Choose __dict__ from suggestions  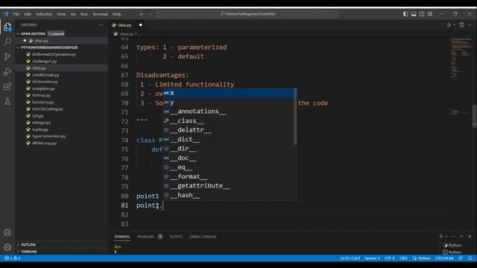click(x=230, y=139)
